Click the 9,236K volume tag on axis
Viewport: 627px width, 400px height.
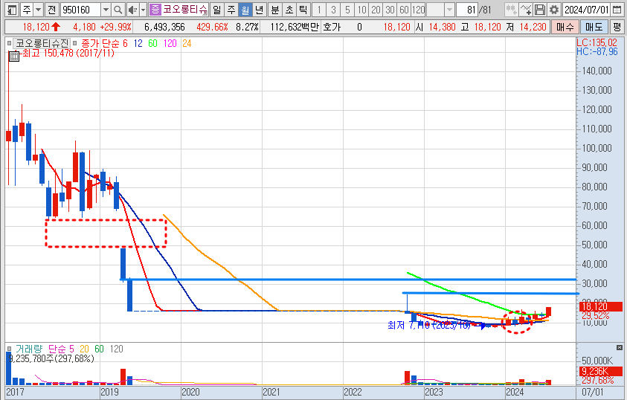[x=600, y=371]
